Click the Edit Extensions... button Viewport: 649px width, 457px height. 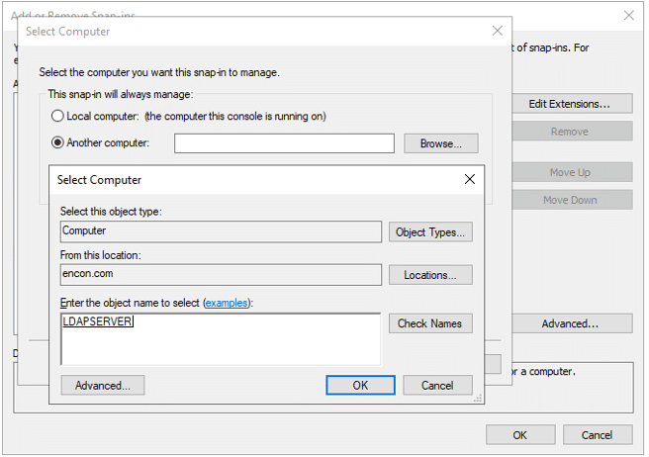tap(568, 104)
